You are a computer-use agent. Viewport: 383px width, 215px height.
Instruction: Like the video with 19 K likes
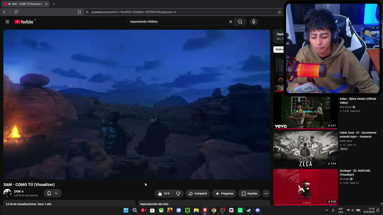pyautogui.click(x=164, y=193)
